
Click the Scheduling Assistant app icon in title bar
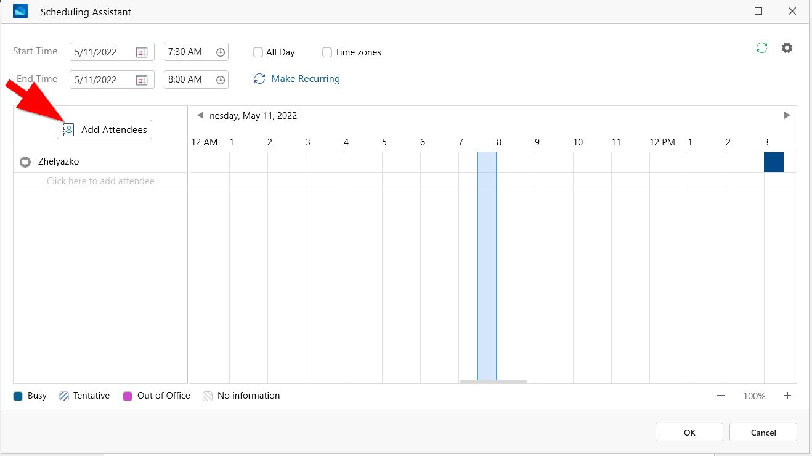coord(20,11)
